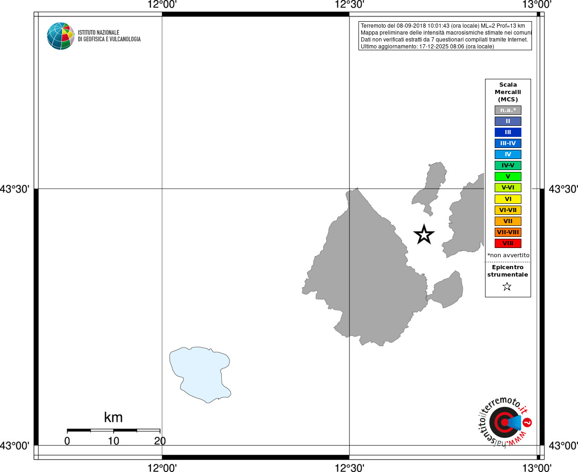The width and height of the screenshot is (578, 472).
Task: Select the III-IV intensity legend swatch
Action: (508, 143)
